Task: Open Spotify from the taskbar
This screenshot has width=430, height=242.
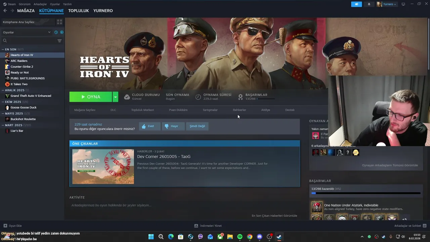Action: coord(240,237)
